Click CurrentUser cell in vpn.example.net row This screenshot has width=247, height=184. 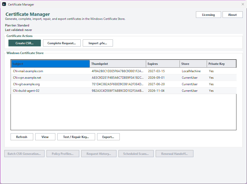tap(190, 78)
